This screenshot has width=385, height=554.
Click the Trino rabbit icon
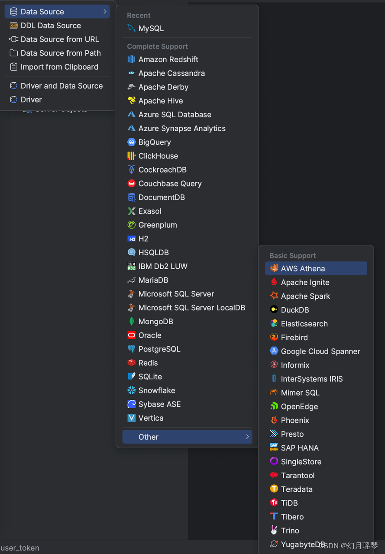[x=274, y=530]
